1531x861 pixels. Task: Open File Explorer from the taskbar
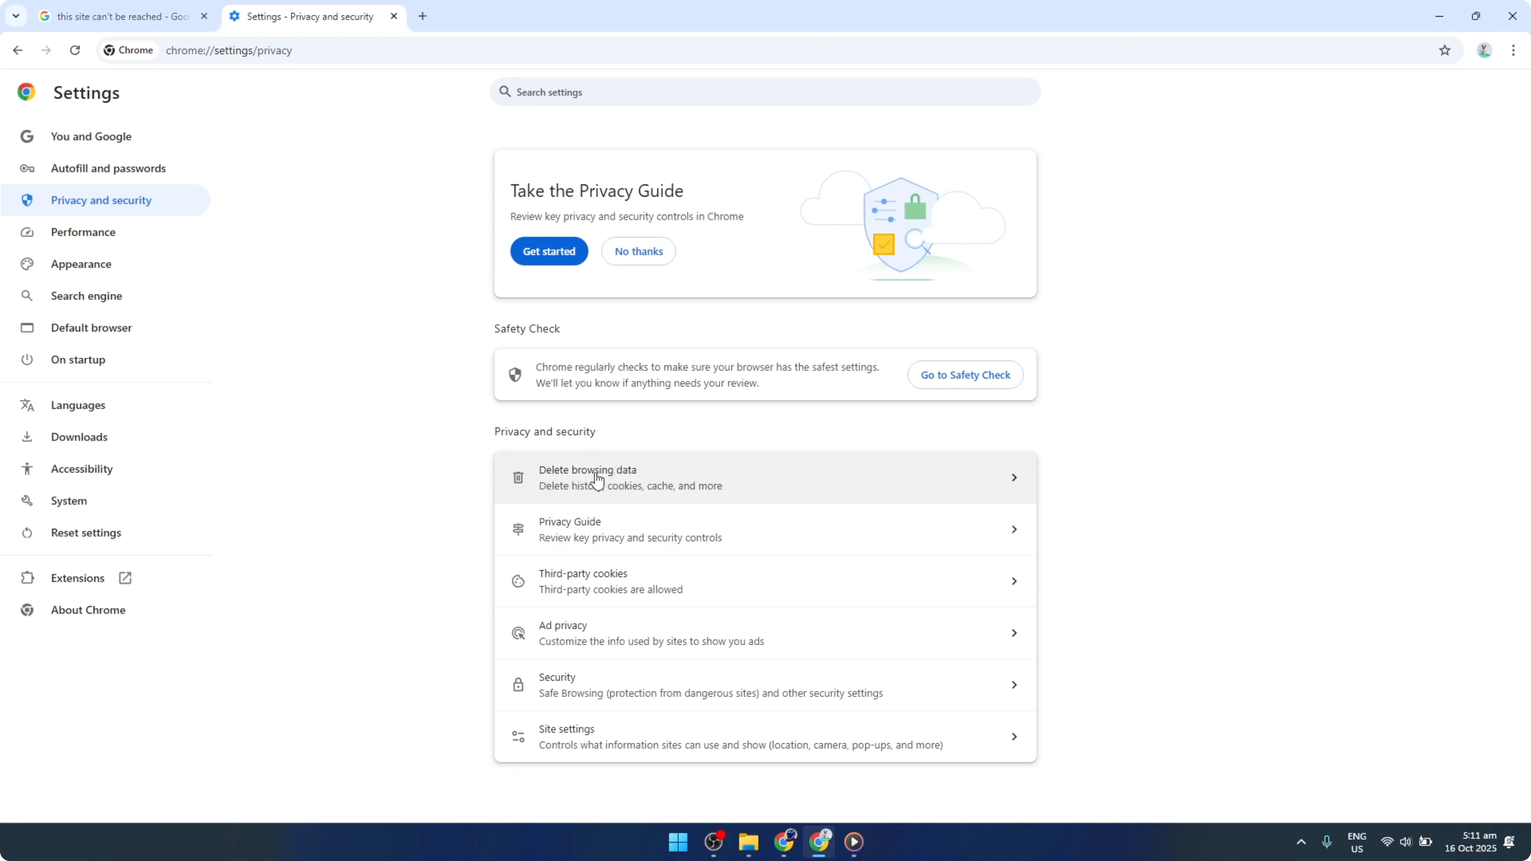pos(748,842)
